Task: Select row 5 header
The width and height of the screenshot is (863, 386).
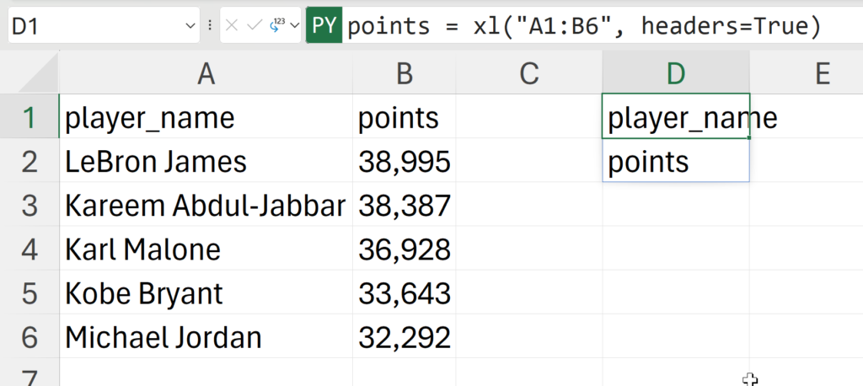Action: [29, 293]
